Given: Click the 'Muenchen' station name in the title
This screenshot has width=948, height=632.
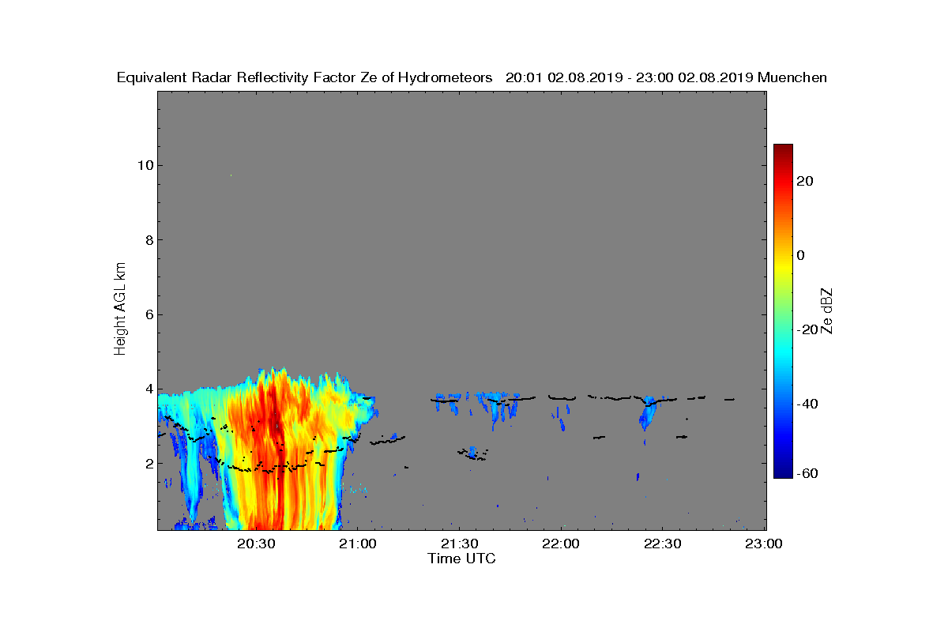Looking at the screenshot, I should pos(792,77).
